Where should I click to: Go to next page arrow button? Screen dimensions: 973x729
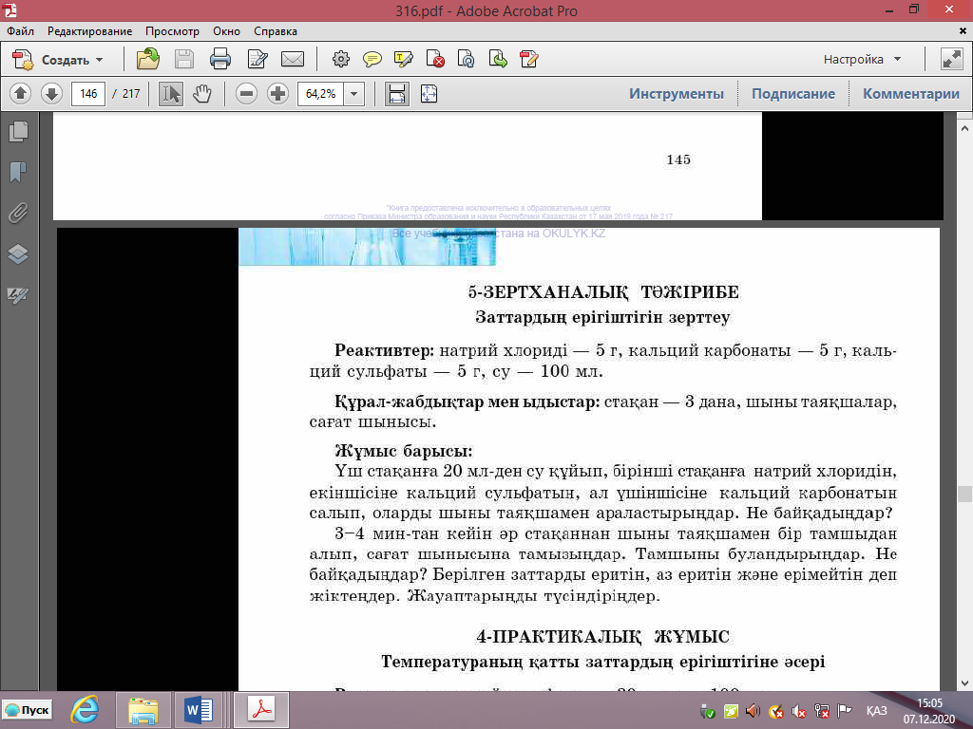(x=51, y=94)
